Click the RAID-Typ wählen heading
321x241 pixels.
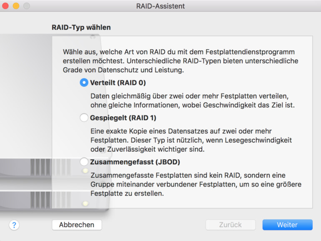pyautogui.click(x=81, y=27)
